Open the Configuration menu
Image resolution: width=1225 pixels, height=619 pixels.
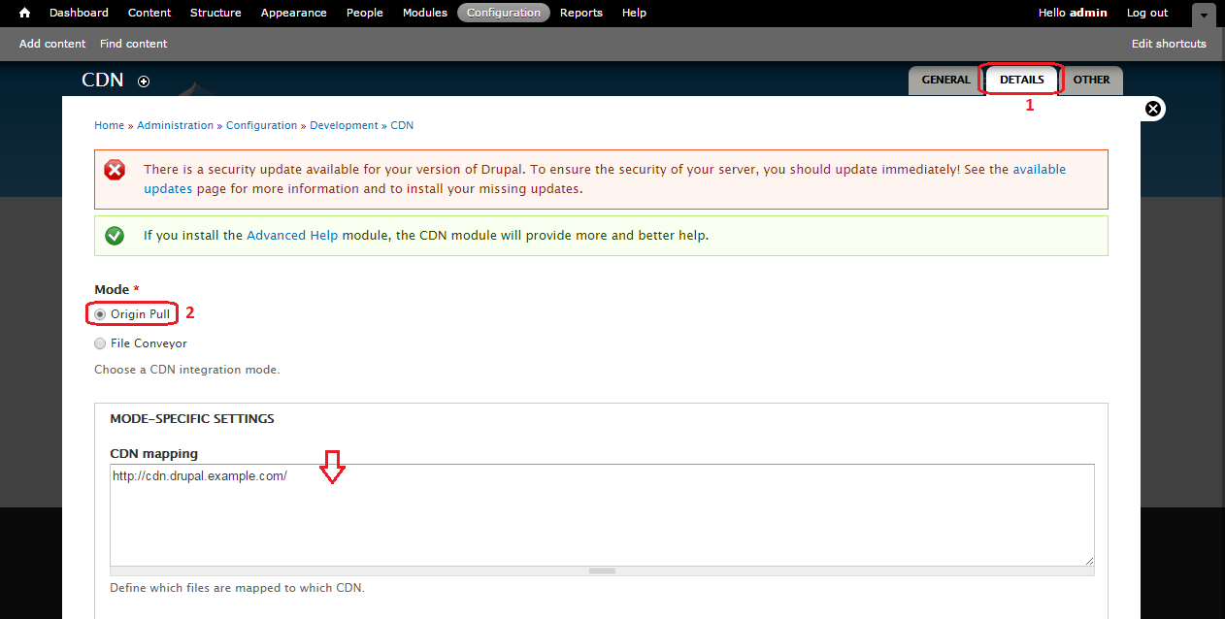[x=504, y=13]
